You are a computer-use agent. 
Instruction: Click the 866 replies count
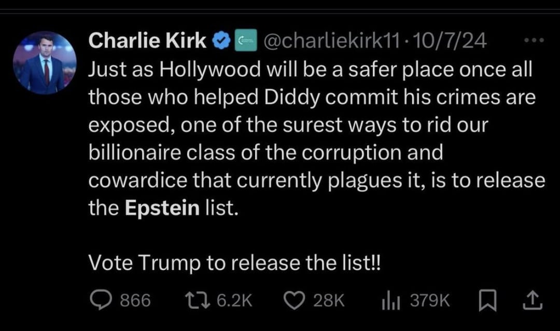click(135, 300)
